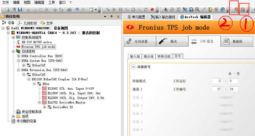The width and height of the screenshot is (255, 136).
Task: Click the red record circle icon
Action: click(152, 10)
